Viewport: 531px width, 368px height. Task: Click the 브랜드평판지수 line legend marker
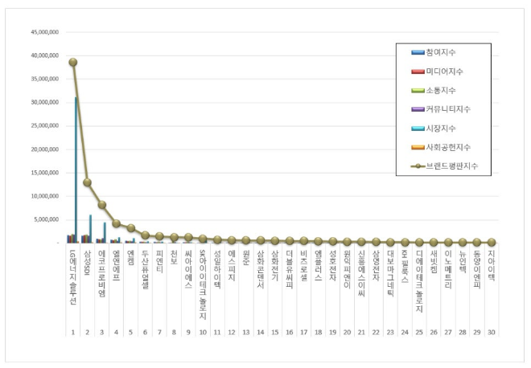coord(418,166)
